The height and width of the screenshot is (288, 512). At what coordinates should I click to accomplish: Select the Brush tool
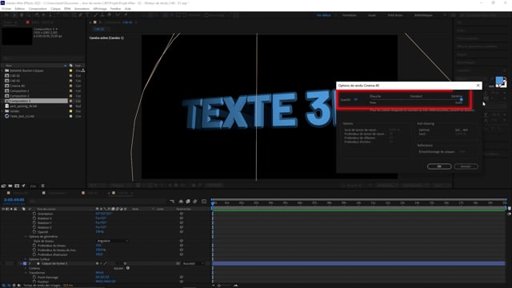[x=96, y=15]
